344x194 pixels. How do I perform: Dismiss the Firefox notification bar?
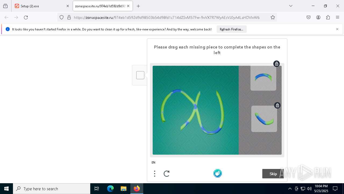(x=337, y=29)
